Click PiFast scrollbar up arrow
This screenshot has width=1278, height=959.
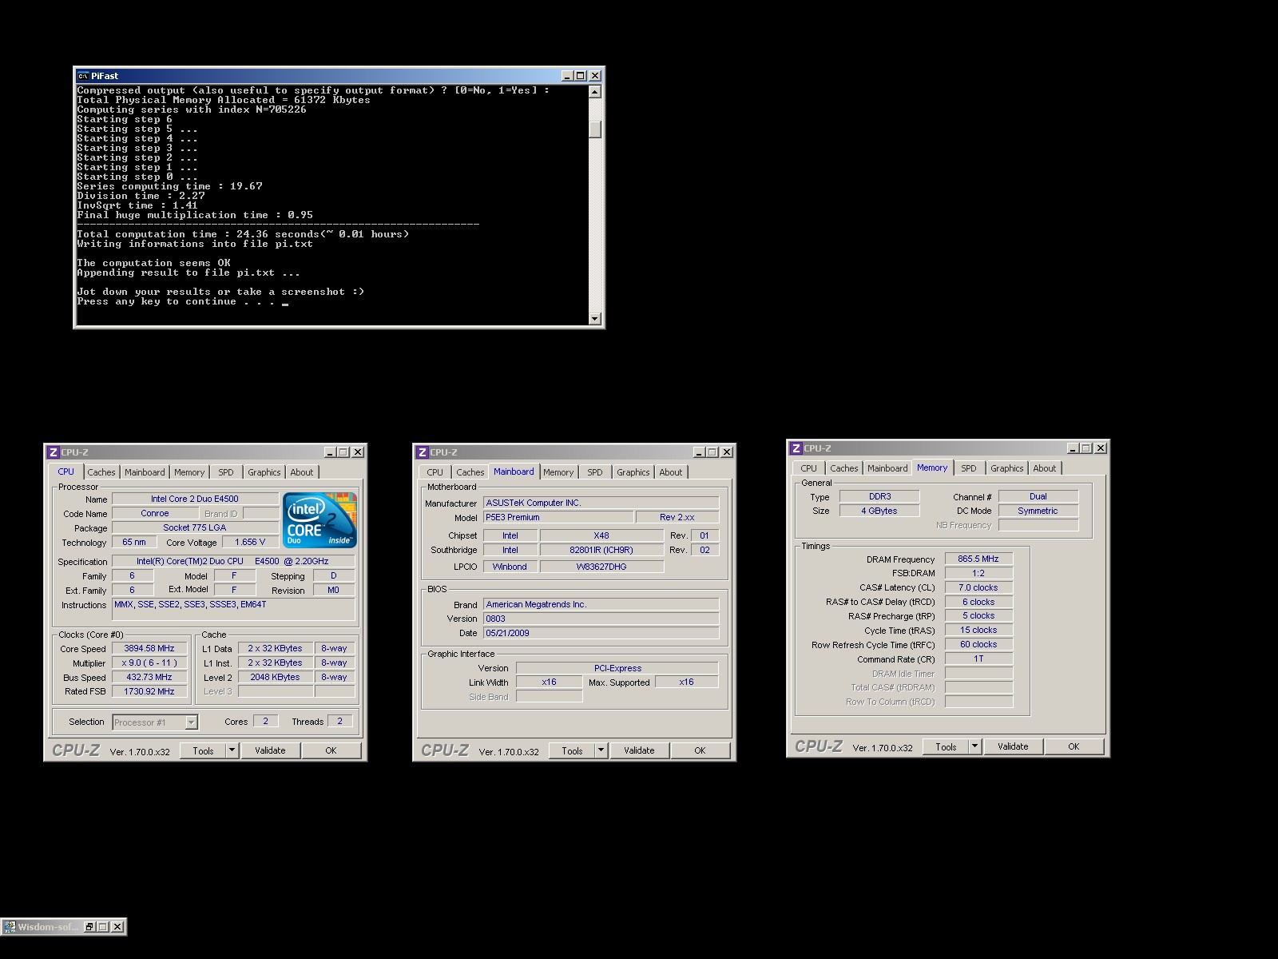point(594,92)
